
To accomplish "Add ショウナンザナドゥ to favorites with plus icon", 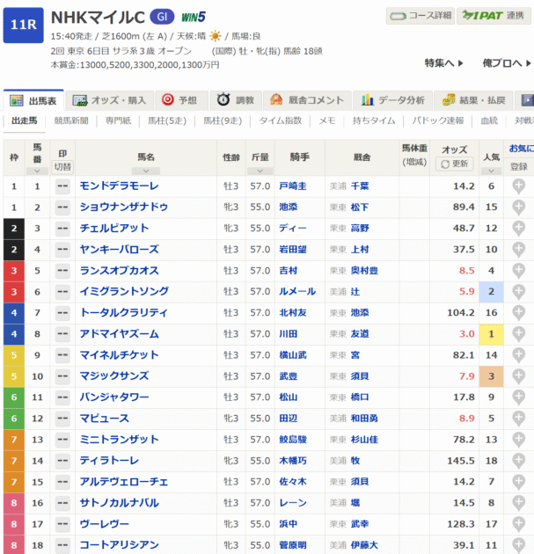I will click(x=518, y=208).
